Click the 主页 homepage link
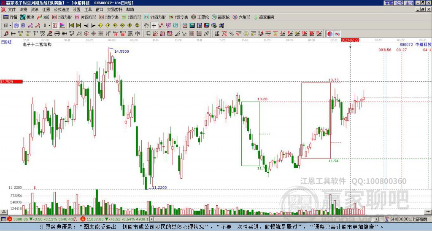Screen dimensions: 432x231 click(x=409, y=3)
